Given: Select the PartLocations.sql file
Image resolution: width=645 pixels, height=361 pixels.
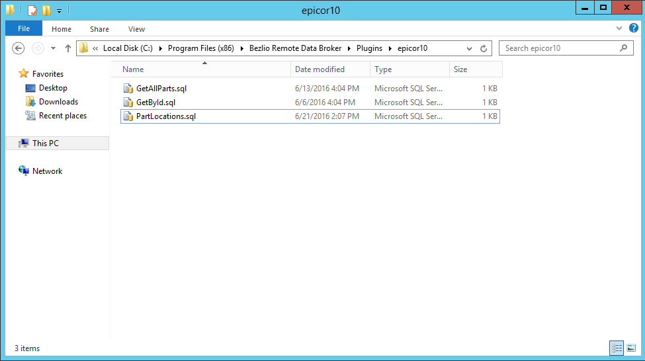Looking at the screenshot, I should coord(166,116).
